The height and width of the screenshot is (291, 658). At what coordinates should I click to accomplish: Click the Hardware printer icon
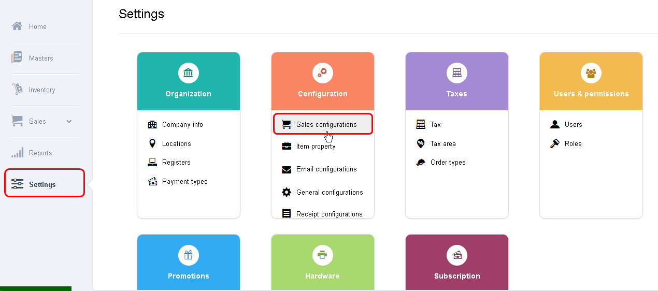pyautogui.click(x=322, y=255)
